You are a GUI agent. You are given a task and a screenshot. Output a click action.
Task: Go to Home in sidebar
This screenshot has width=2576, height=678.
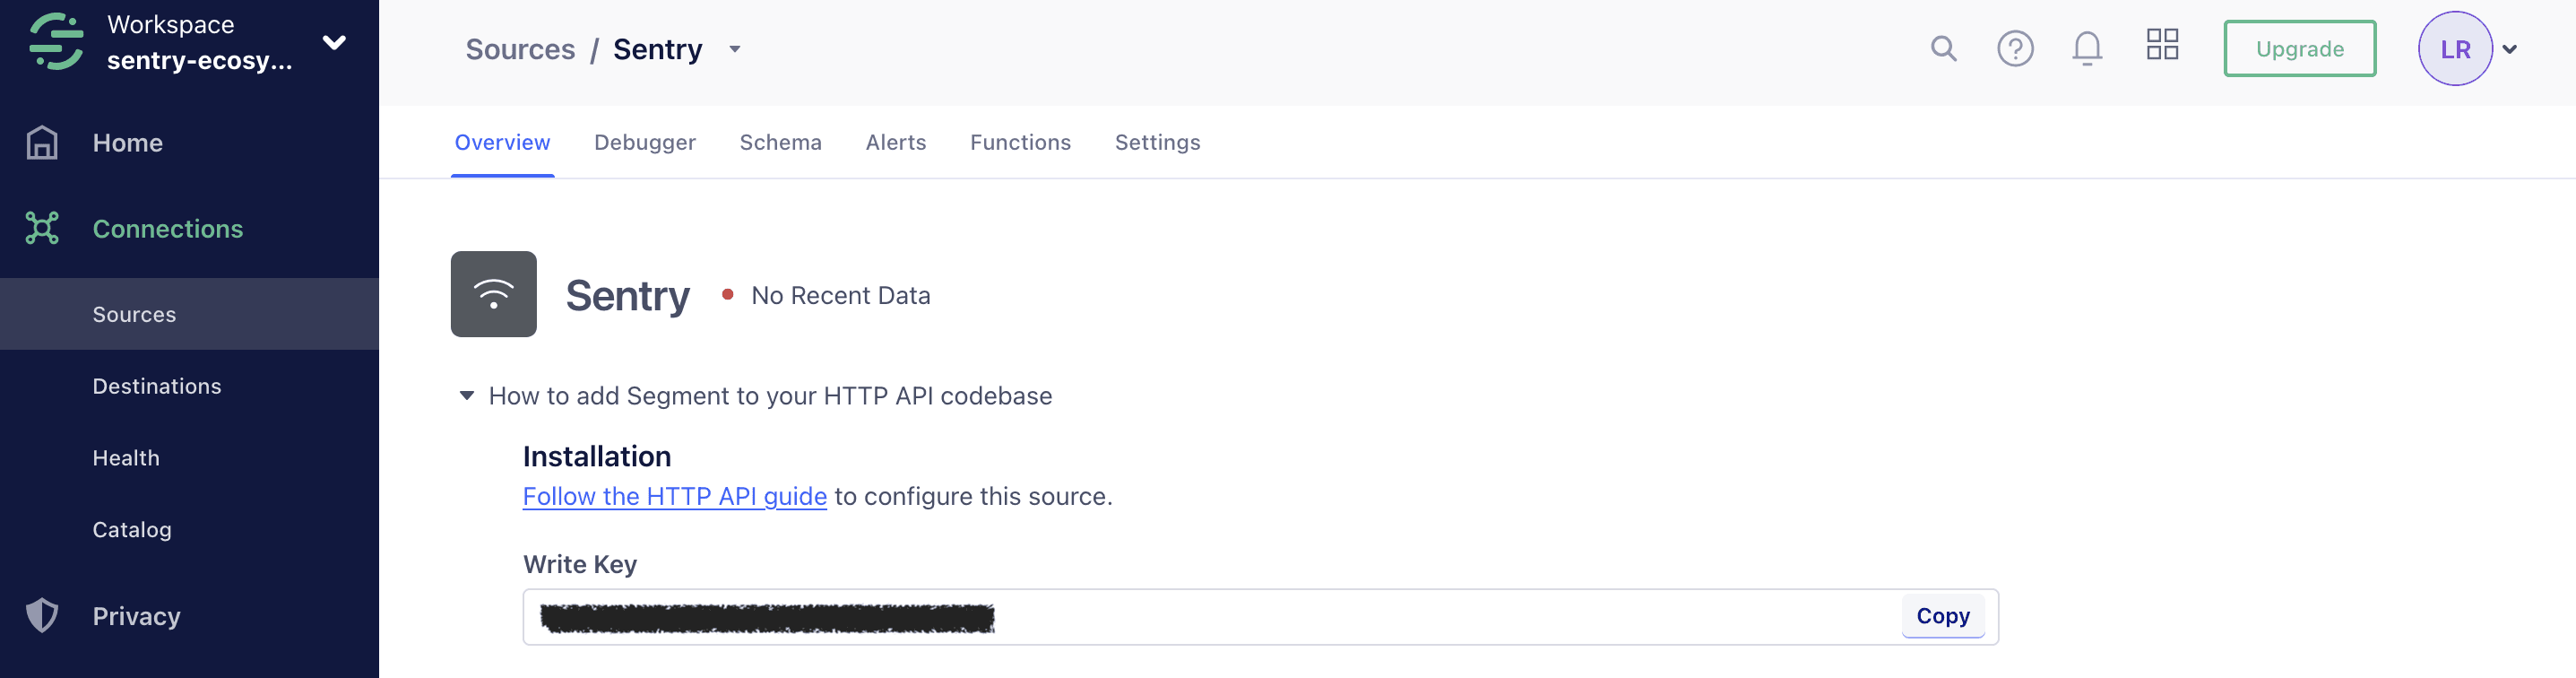128,143
